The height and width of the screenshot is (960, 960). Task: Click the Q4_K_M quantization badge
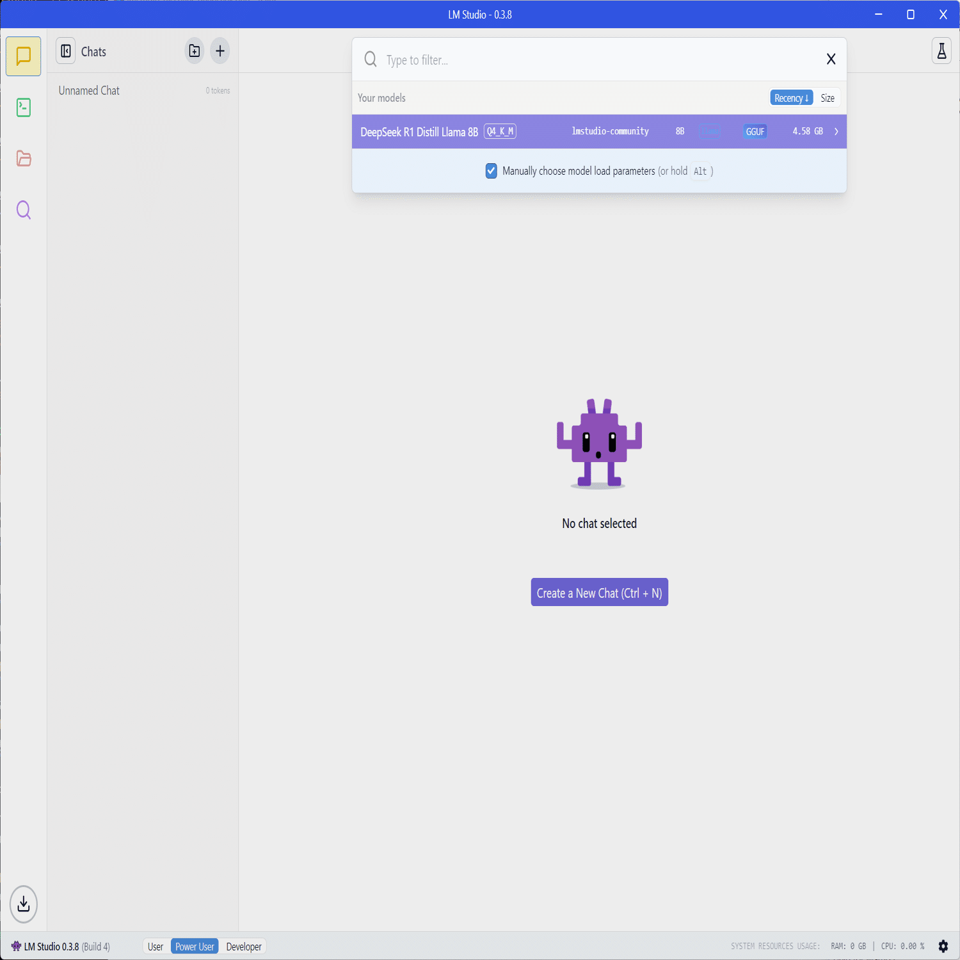coord(500,131)
